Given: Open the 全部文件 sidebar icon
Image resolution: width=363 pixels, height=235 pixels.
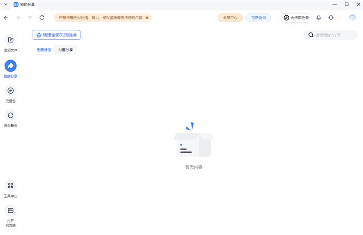Looking at the screenshot, I should pyautogui.click(x=10, y=40).
